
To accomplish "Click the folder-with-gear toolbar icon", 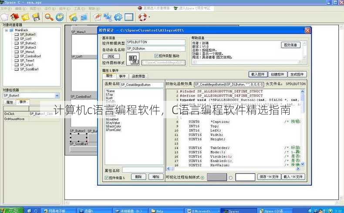I will coord(73,17).
